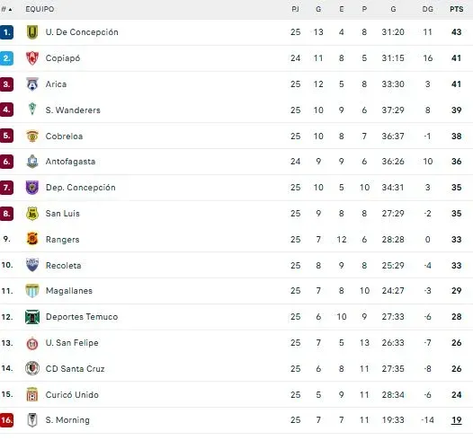473x440 pixels.
Task: Select the blue position 1 badge
Action: [x=6, y=32]
